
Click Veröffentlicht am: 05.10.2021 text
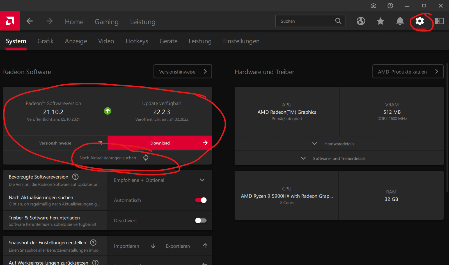[x=53, y=119]
